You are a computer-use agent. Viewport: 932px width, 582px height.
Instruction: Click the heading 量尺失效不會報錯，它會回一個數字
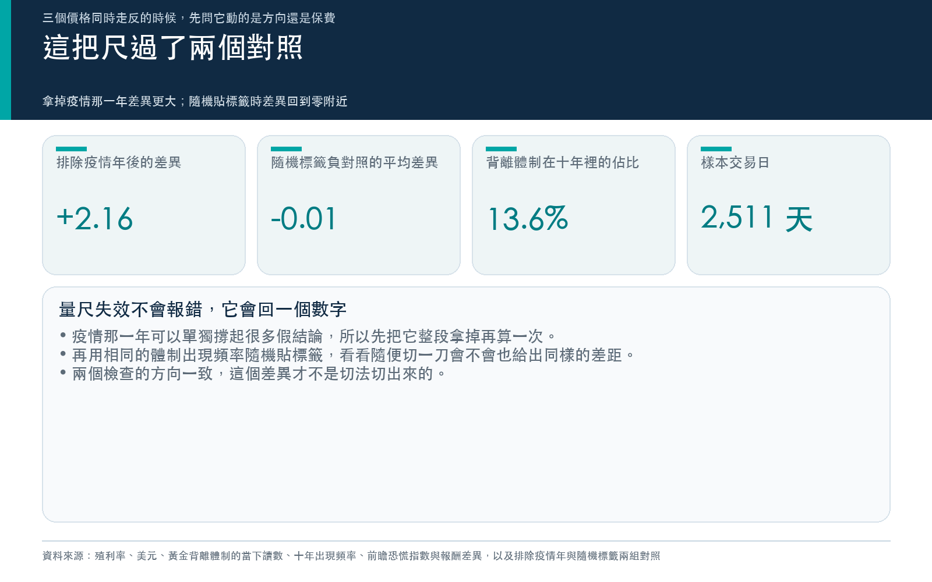203,309
